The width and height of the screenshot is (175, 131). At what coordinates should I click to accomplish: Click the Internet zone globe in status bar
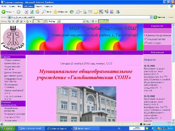click(141, 124)
